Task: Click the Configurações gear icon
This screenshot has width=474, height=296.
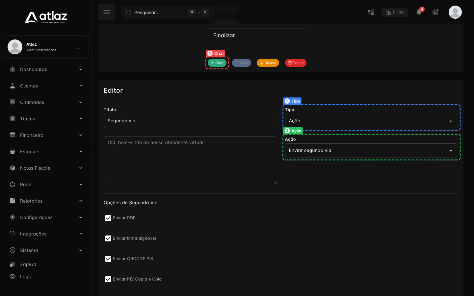Action: 13,217
